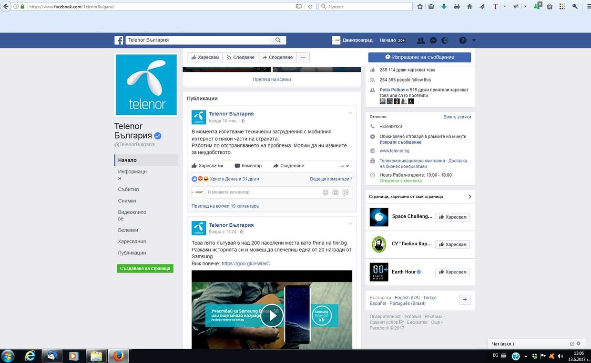Image resolution: width=591 pixels, height=363 pixels.
Task: Toggle Харесвам for Space Challenges page
Action: pos(452,217)
